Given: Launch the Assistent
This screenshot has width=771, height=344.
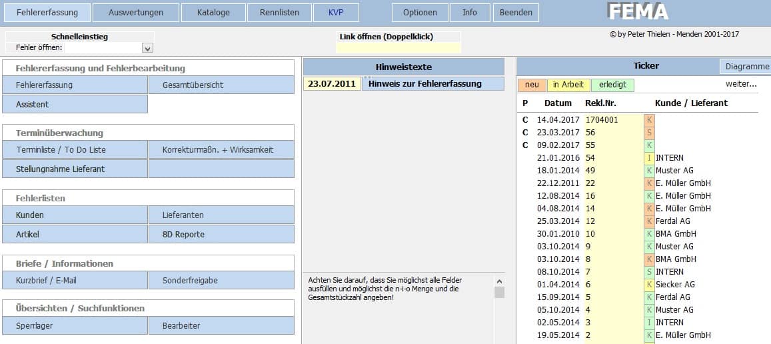Looking at the screenshot, I should click(75, 104).
